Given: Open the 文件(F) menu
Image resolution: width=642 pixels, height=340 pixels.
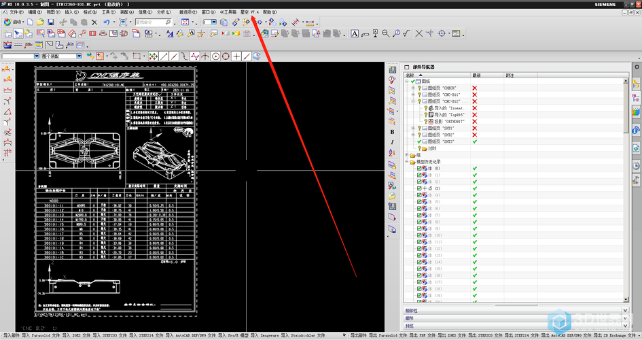Looking at the screenshot, I should (x=16, y=12).
